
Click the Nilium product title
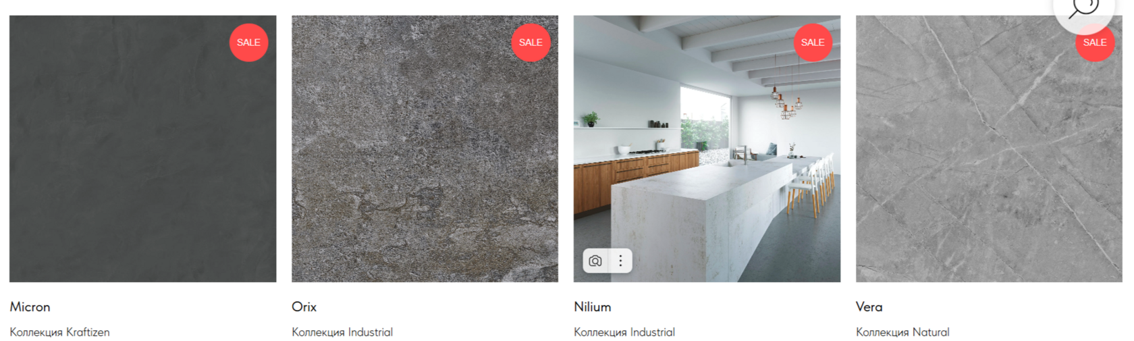[592, 307]
